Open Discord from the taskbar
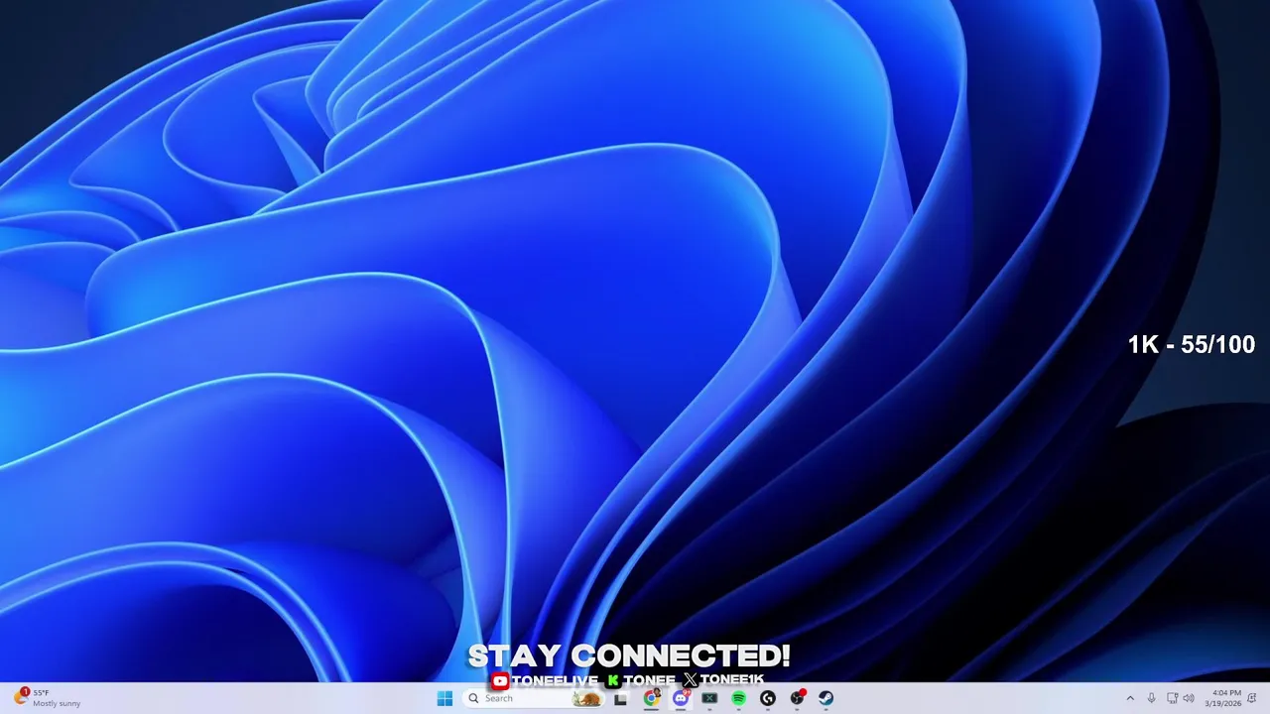1270x714 pixels. [680, 698]
